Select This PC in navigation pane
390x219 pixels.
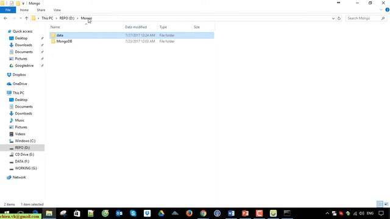(x=18, y=93)
